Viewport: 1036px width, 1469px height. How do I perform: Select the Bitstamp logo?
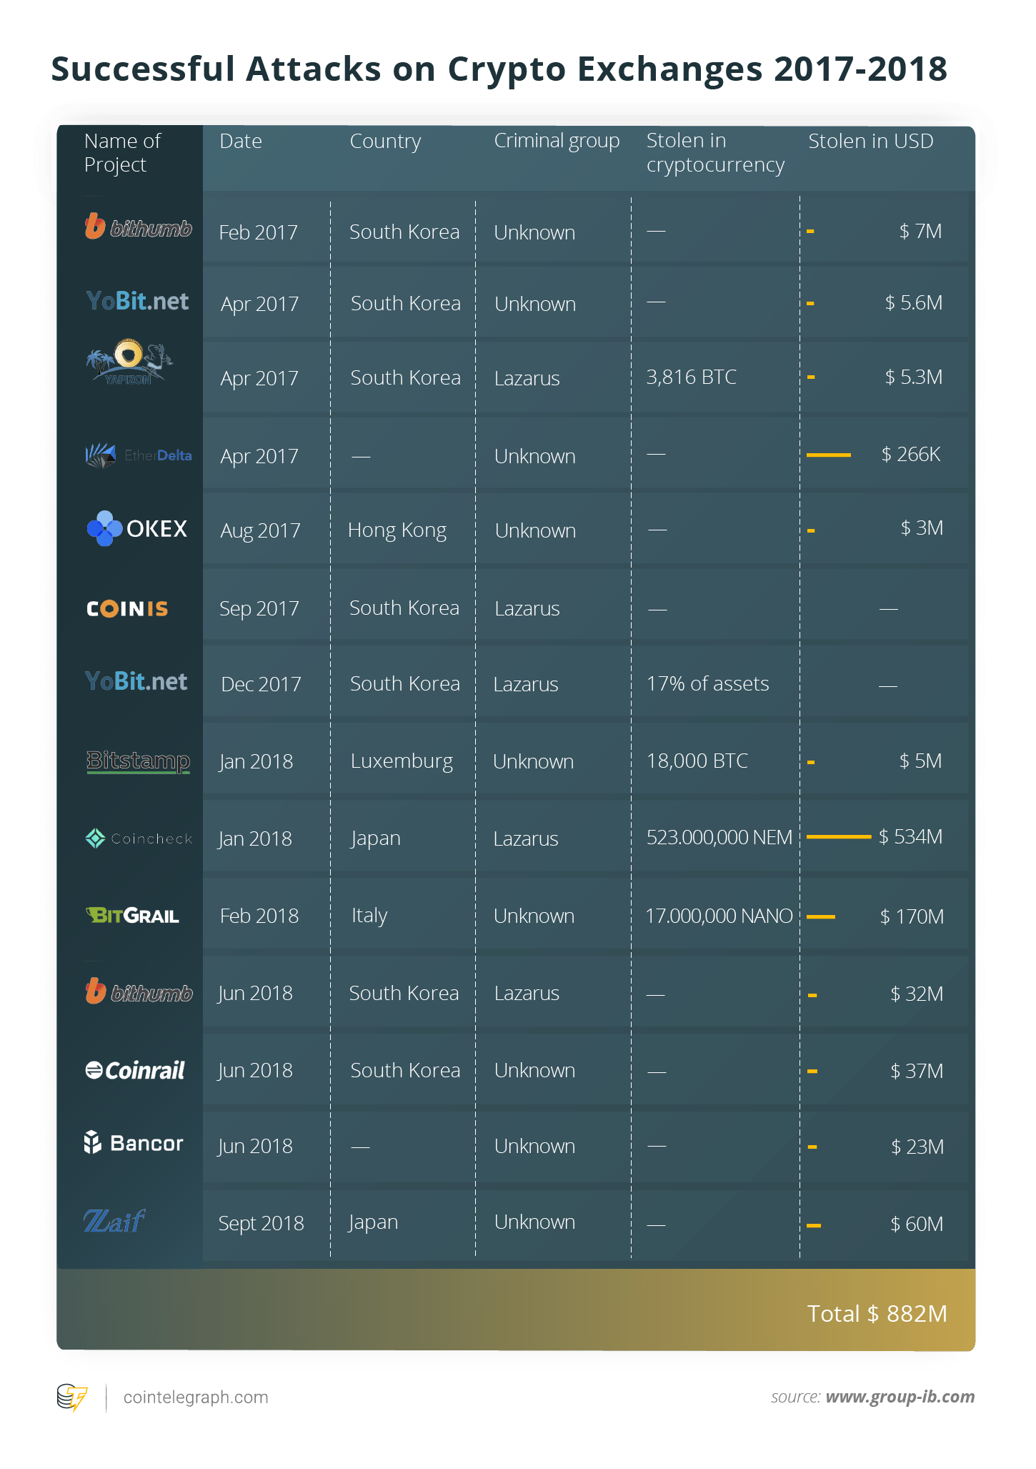pos(138,761)
